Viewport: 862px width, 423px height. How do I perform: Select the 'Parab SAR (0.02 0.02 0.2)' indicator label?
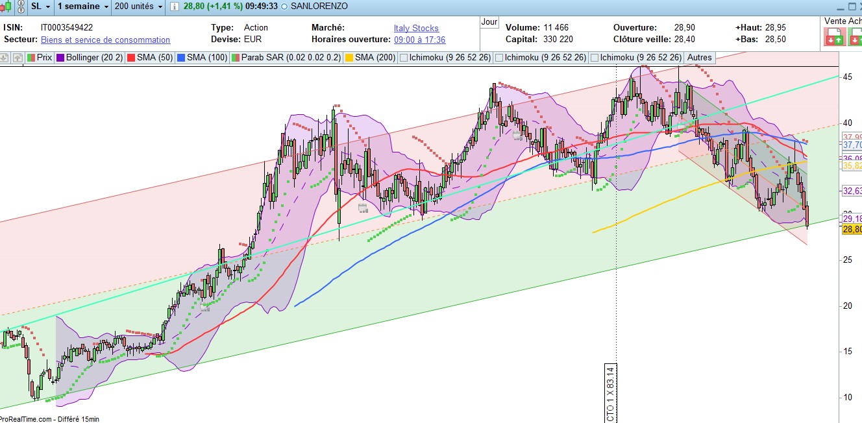coord(291,57)
